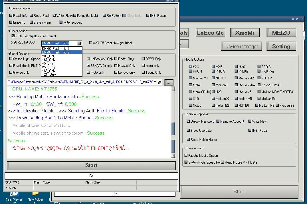The height and width of the screenshot is (204, 307).
Task: Enable Erase Userdata checkbox
Action: click(188, 130)
